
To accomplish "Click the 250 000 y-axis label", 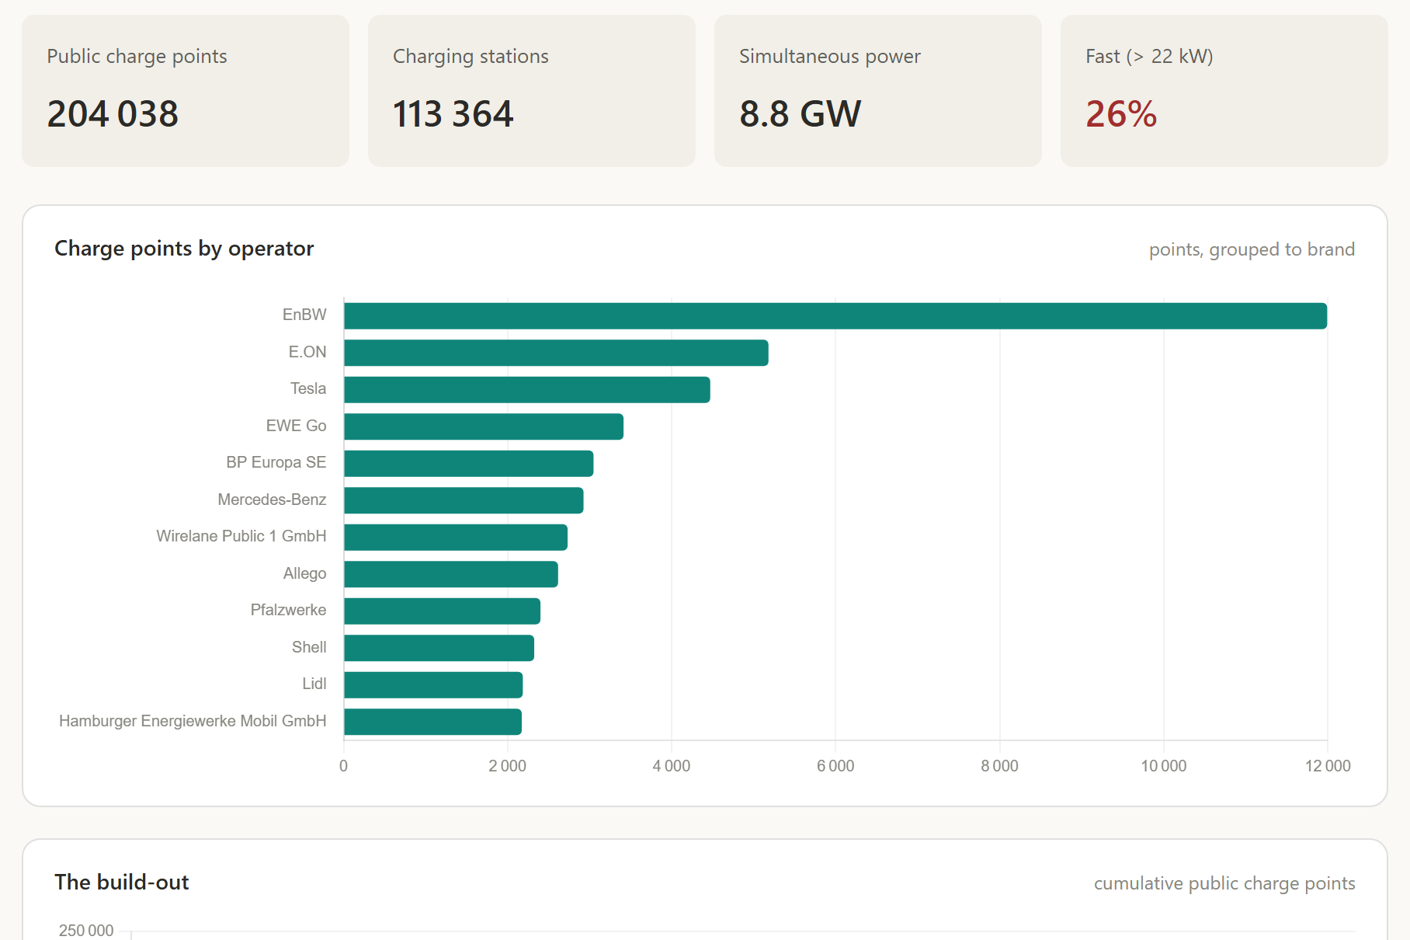I will (x=86, y=931).
